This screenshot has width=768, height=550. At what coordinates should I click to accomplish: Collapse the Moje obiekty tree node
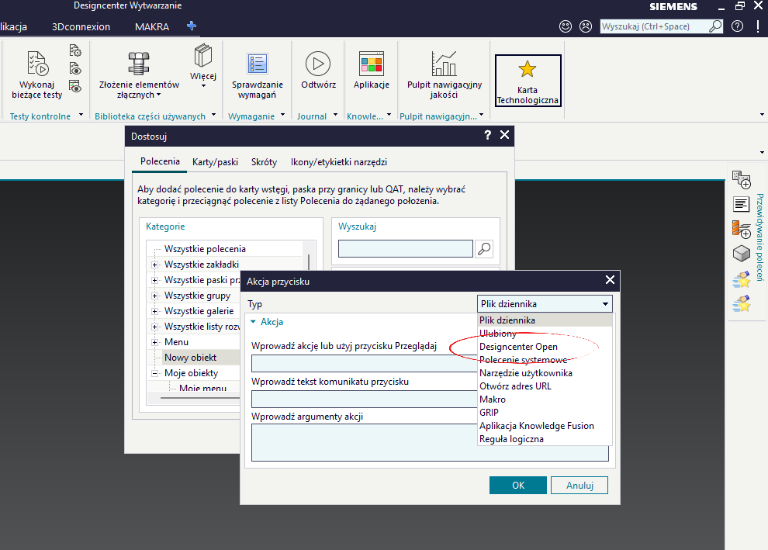155,373
